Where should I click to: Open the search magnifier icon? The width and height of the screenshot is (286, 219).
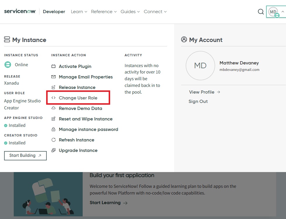coord(261,12)
